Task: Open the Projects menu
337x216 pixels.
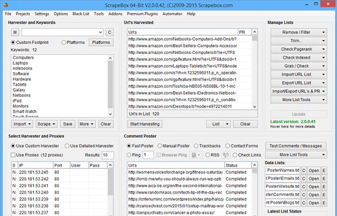Action: pyautogui.click(x=23, y=14)
